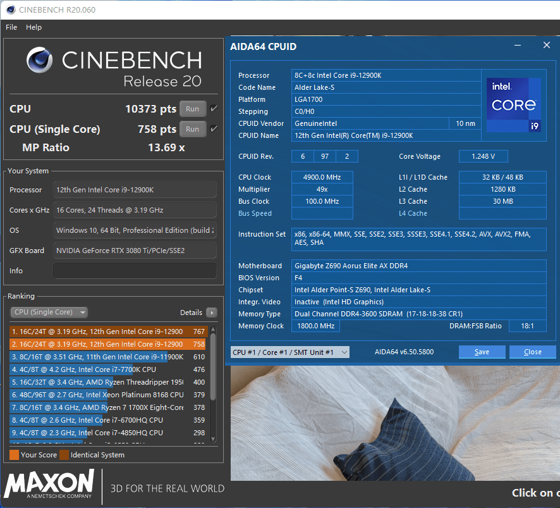Click the Your Score orange color swatch
Viewport: 560px width, 508px height.
pos(15,455)
